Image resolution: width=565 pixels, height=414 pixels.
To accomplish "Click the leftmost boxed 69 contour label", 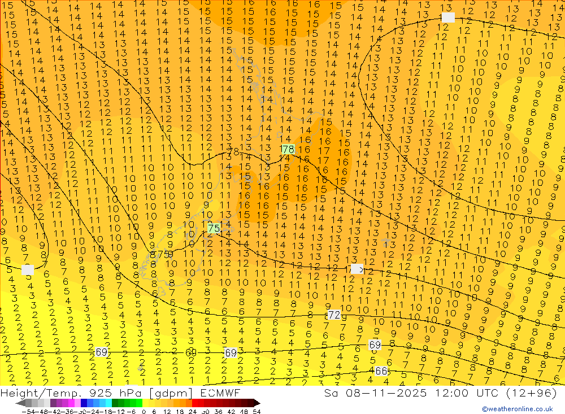I will pyautogui.click(x=102, y=352).
